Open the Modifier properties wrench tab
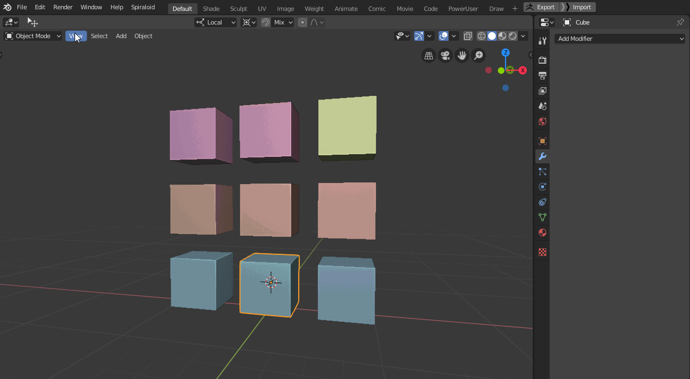 [542, 156]
